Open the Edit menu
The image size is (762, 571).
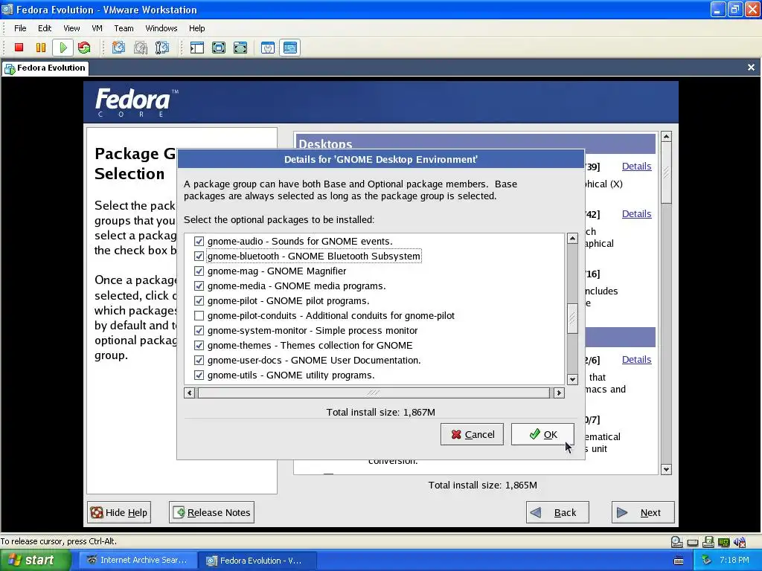[x=45, y=28]
